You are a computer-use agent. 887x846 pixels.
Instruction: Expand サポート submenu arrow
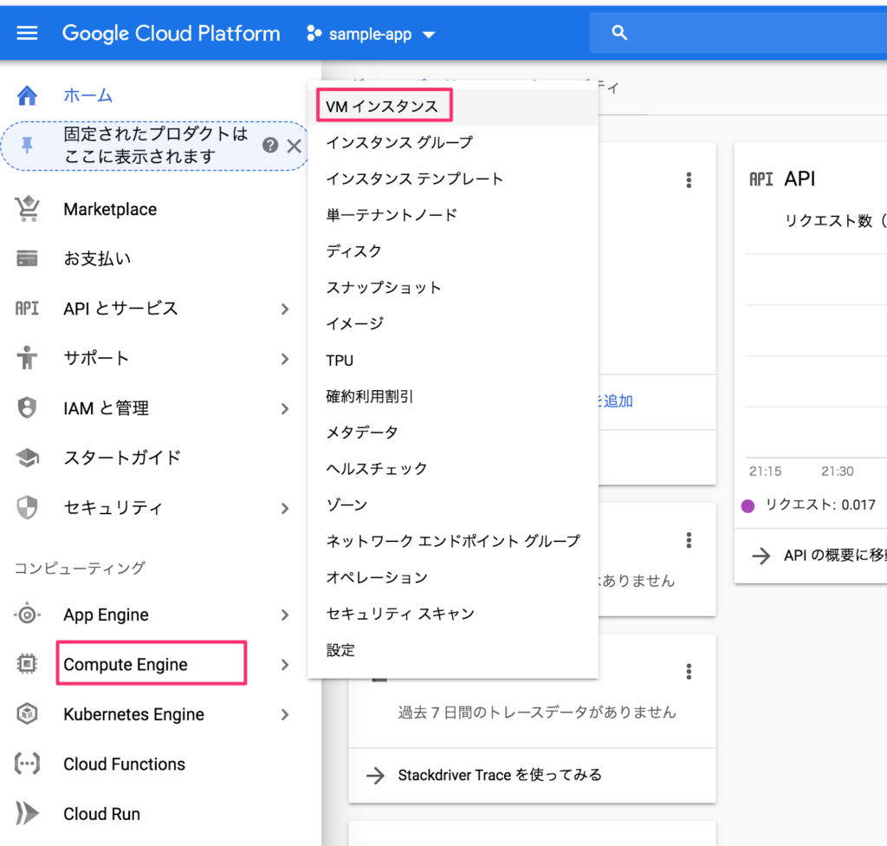(285, 359)
